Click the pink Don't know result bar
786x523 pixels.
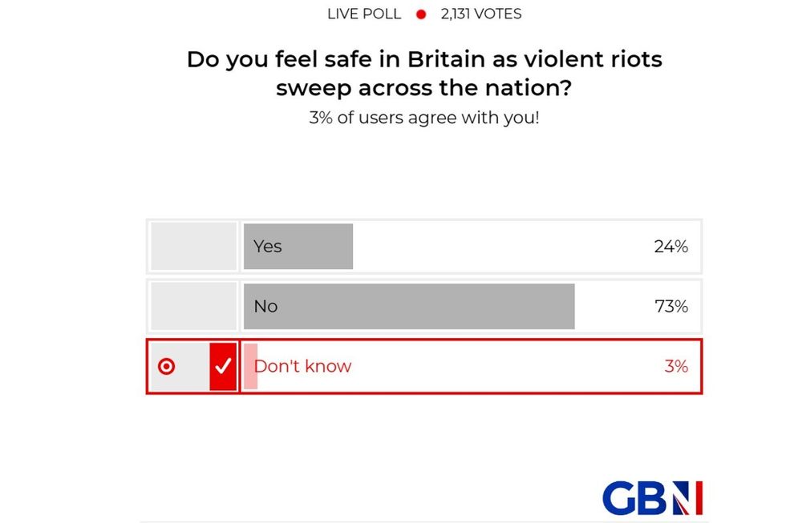click(250, 367)
